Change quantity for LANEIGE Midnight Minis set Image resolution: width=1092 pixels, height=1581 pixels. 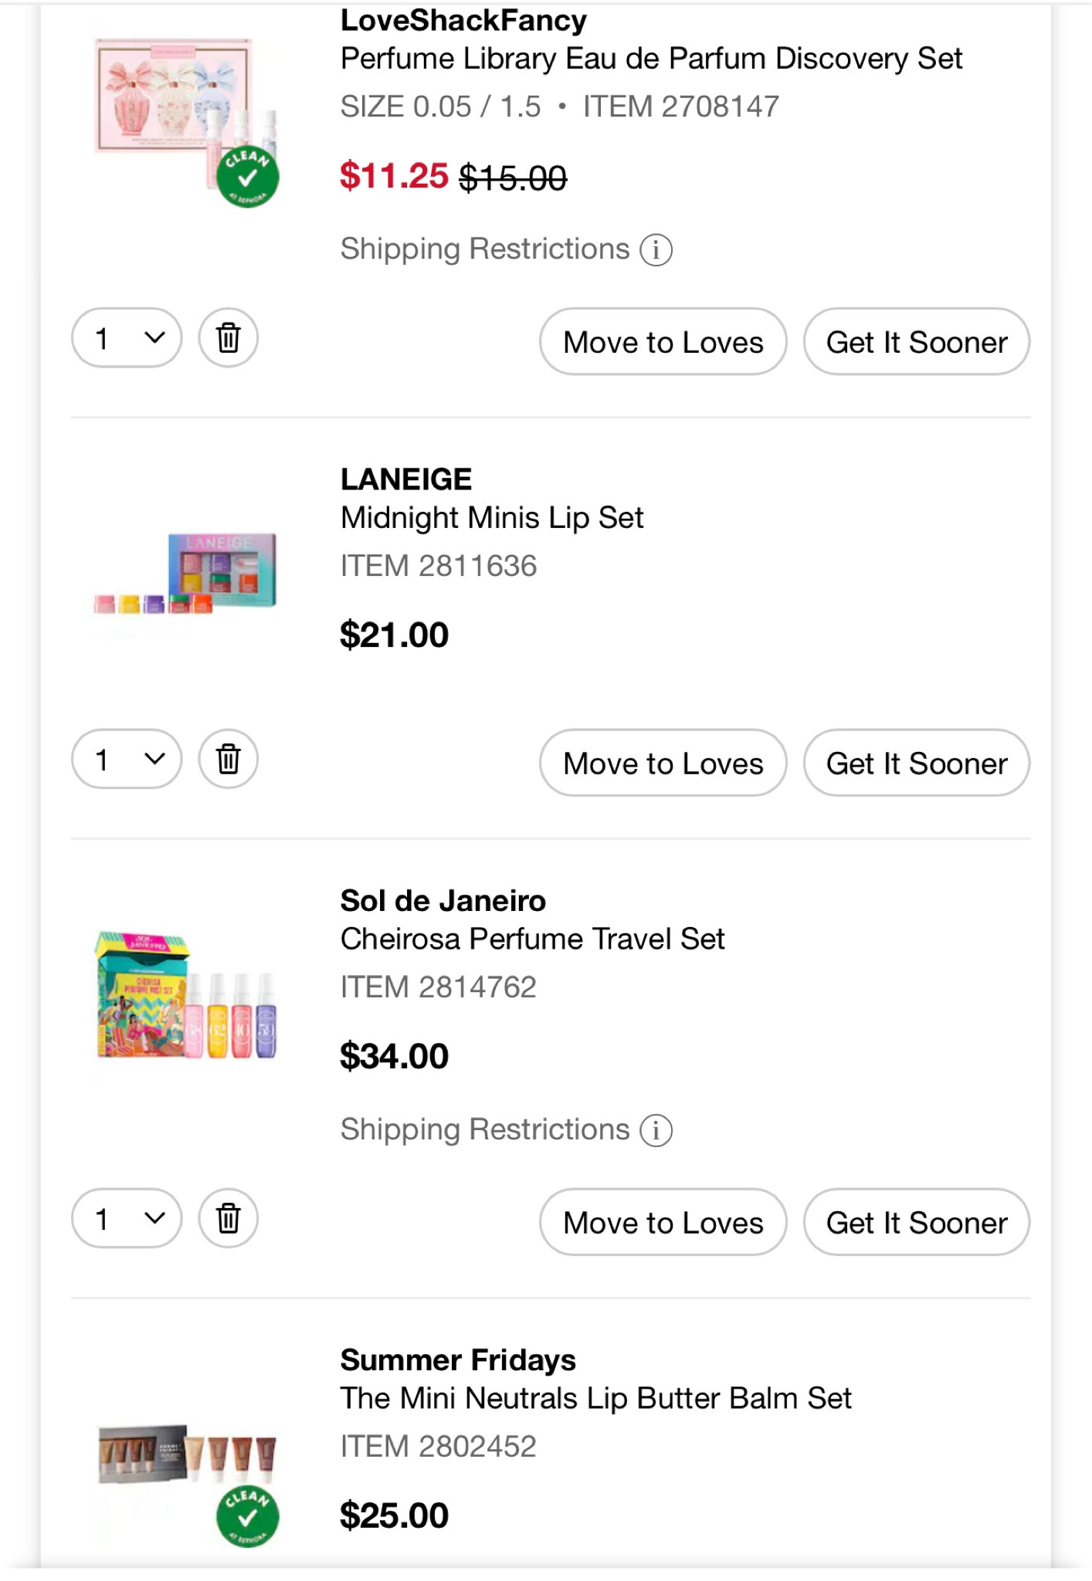[126, 759]
